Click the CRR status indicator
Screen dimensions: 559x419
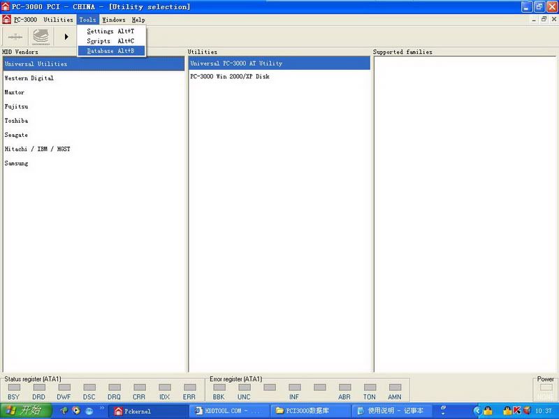pyautogui.click(x=139, y=388)
